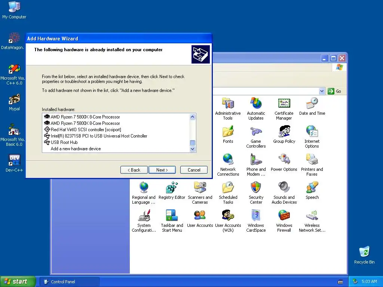Image resolution: width=383 pixels, height=287 pixels.
Task: Open Date and Time settings
Action: click(x=312, y=107)
